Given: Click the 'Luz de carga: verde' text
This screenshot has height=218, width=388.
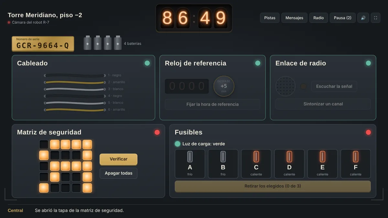Looking at the screenshot, I should pyautogui.click(x=204, y=144).
